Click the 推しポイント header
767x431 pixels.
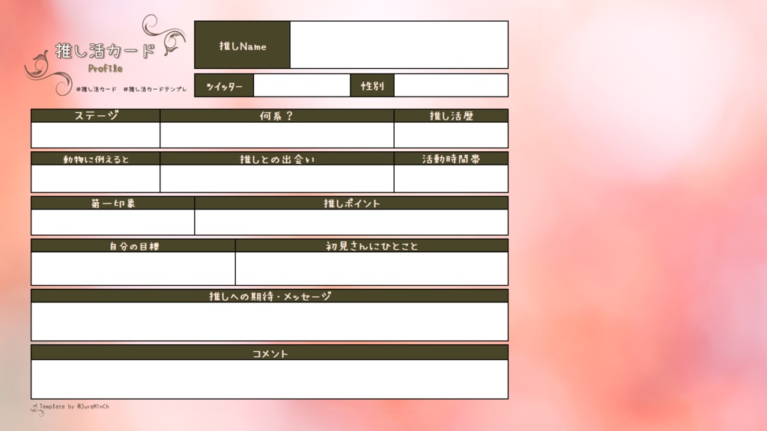[352, 204]
